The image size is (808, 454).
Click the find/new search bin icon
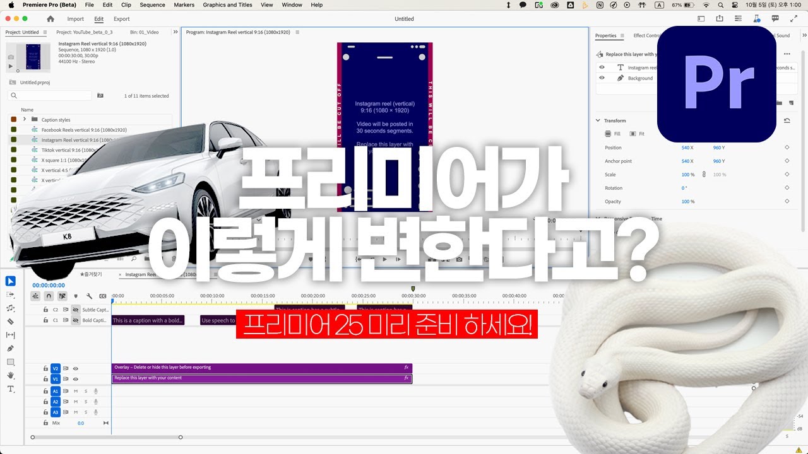click(x=100, y=96)
